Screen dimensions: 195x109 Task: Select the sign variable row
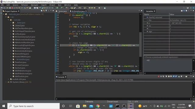coord(169,31)
